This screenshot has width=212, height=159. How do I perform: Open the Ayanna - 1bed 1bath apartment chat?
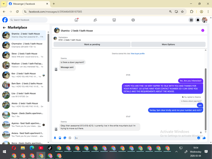point(23,125)
